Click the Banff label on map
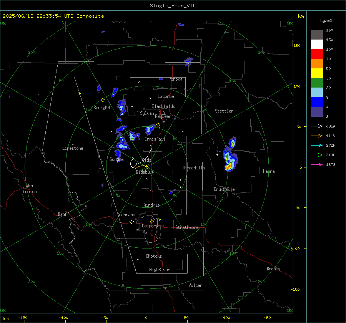 click(63, 214)
